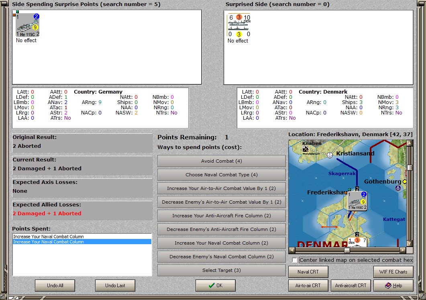Viewport: 426px width, 300px height.
Task: Choose Avoid Combat (4) option
Action: [x=221, y=161]
